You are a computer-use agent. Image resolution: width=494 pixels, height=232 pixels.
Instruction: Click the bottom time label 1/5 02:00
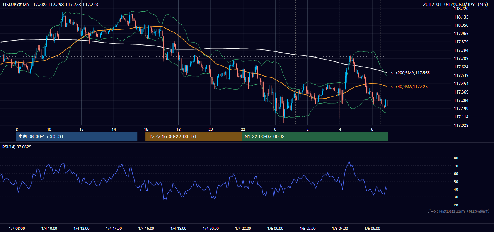pyautogui.click(x=307, y=229)
